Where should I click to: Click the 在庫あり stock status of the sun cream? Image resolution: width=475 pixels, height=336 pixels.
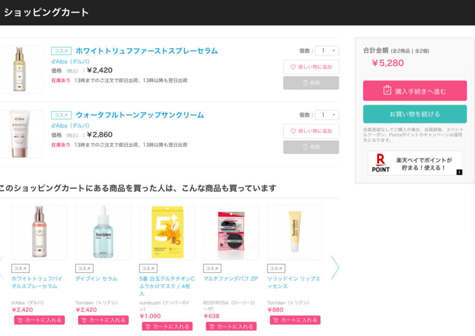tap(61, 145)
